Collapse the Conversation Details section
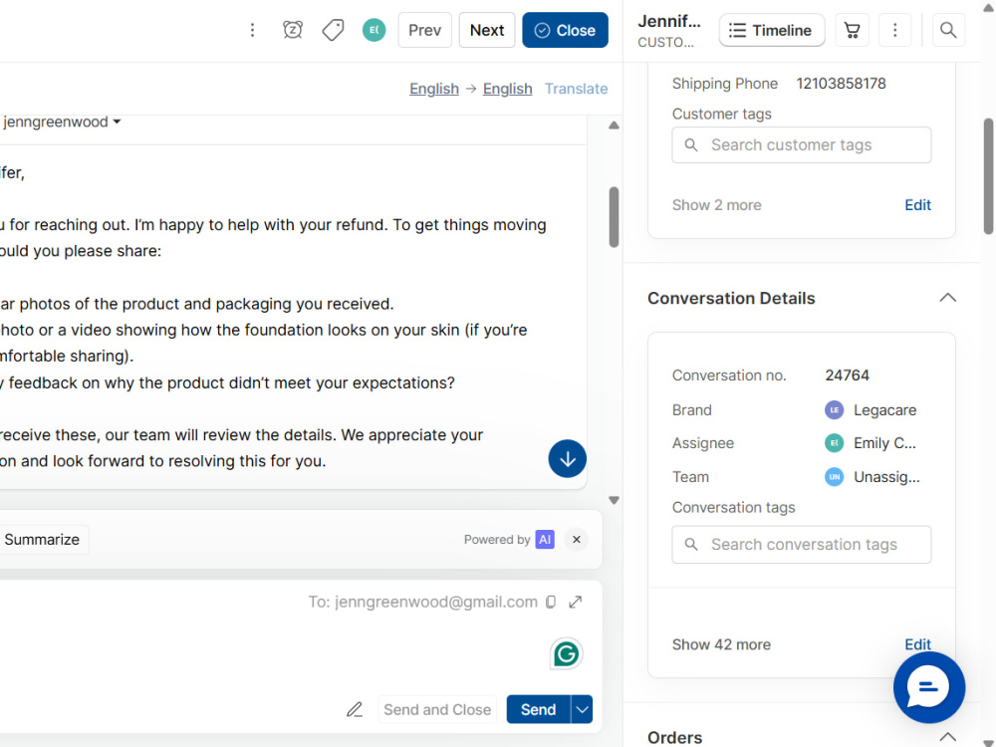The image size is (996, 747). tap(948, 298)
